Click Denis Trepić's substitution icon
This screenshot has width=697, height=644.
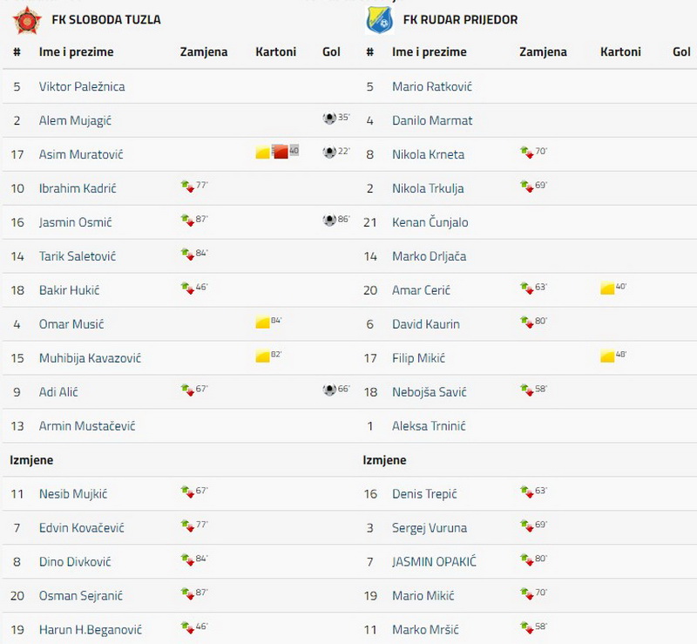click(527, 491)
